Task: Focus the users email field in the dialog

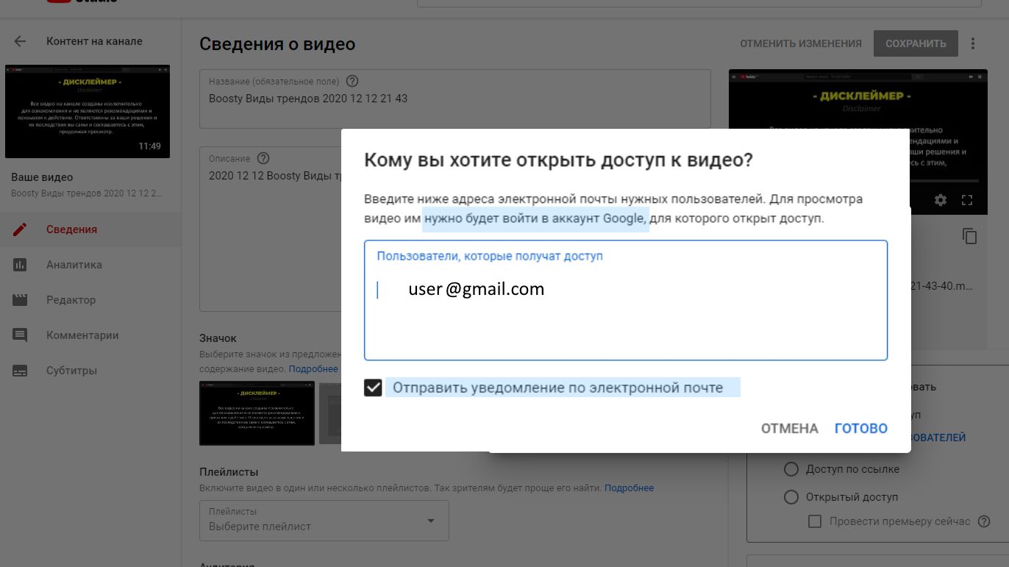Action: coord(626,300)
